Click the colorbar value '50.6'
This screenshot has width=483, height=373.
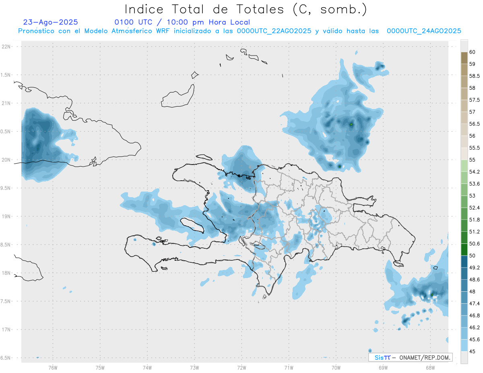(475, 243)
